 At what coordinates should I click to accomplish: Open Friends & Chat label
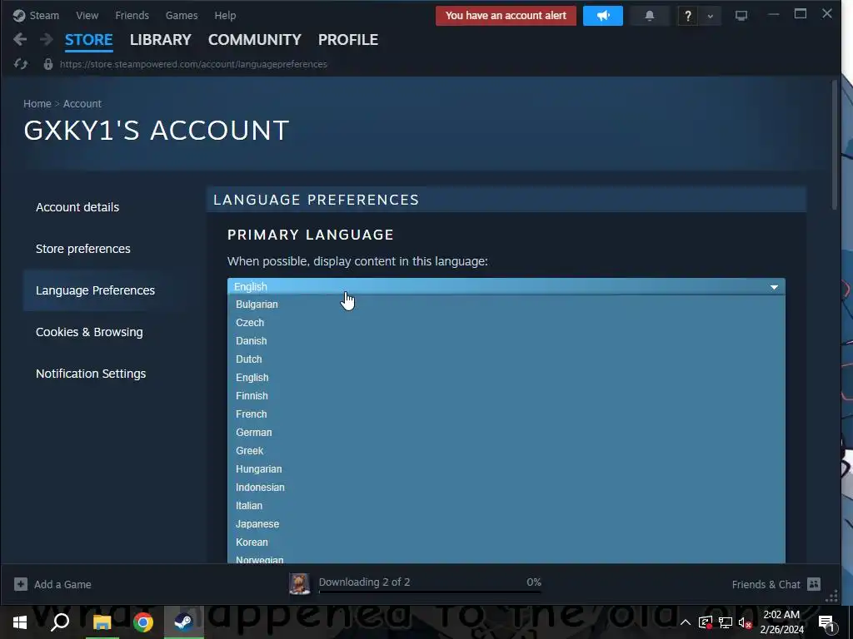(x=766, y=585)
